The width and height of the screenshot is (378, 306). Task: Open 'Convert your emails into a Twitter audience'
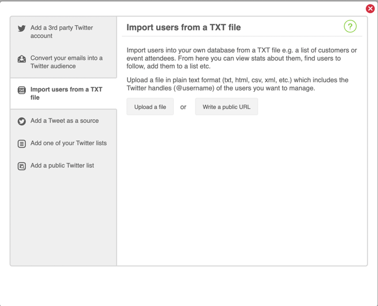(x=63, y=62)
